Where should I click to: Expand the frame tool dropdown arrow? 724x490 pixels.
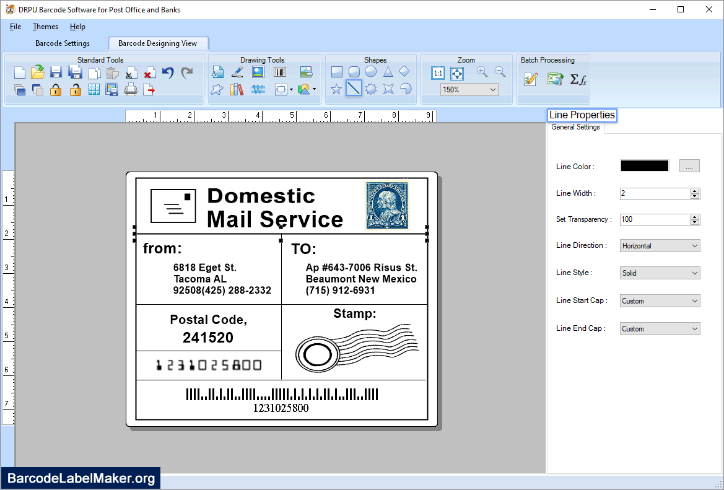click(291, 90)
